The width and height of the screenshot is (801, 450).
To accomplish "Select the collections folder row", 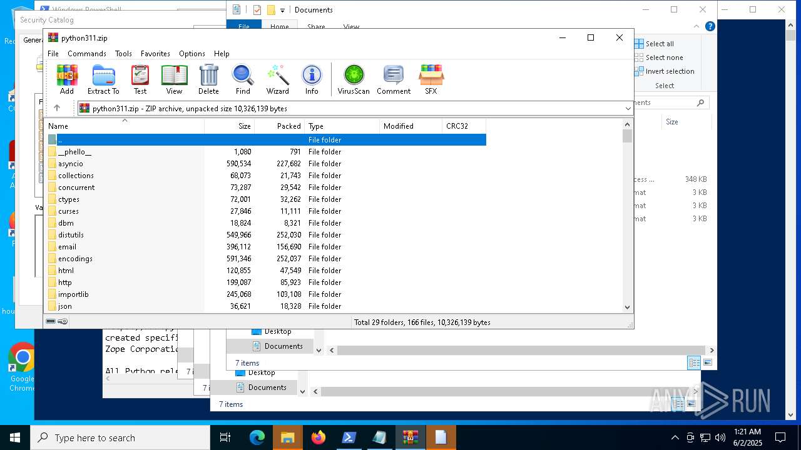I will (266, 176).
